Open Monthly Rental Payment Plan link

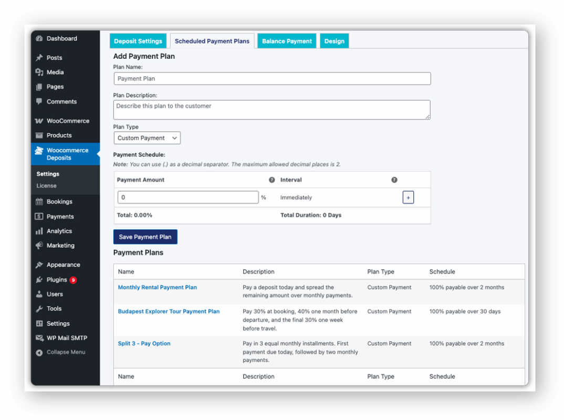coord(158,287)
